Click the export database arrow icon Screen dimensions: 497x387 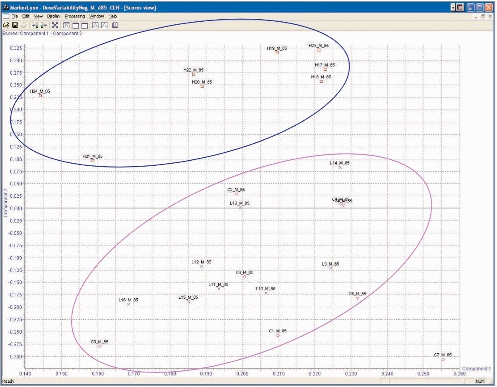[x=44, y=25]
